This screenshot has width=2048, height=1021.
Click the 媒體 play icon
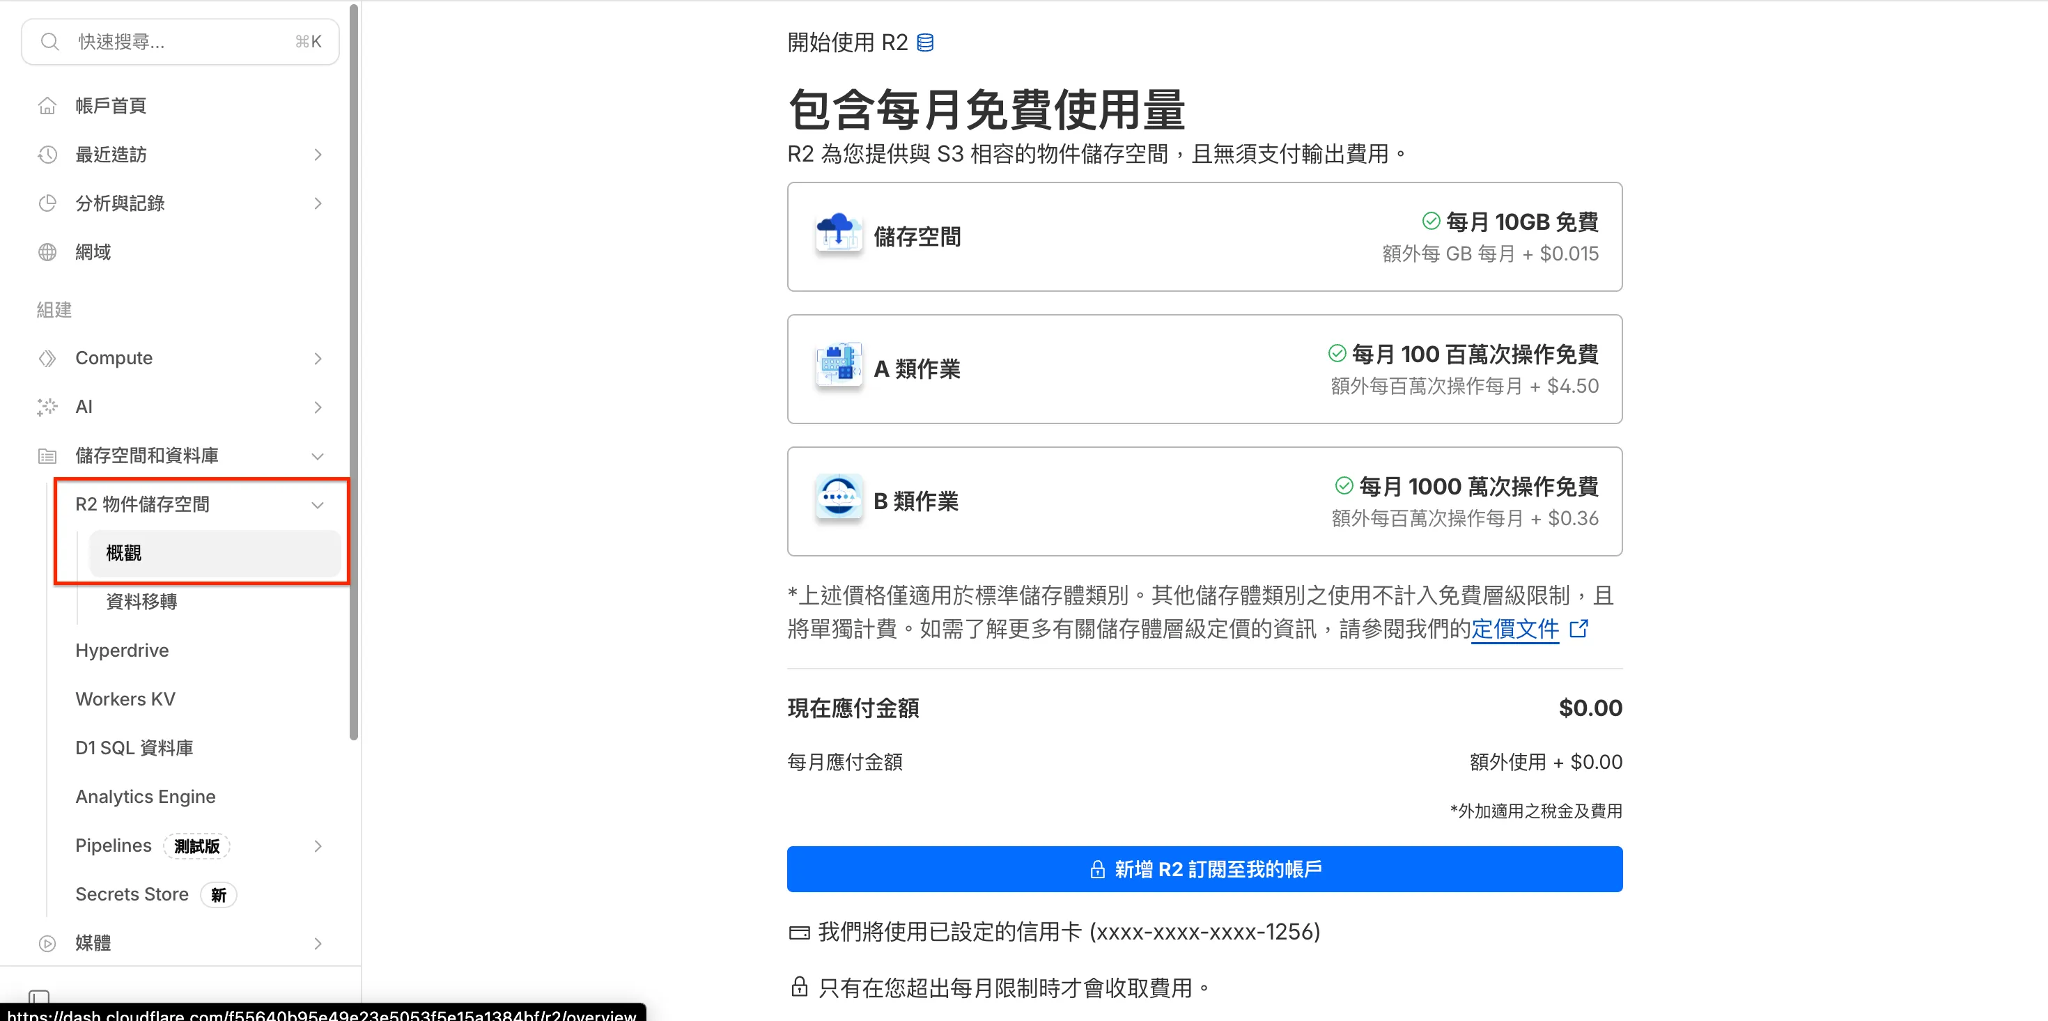47,942
